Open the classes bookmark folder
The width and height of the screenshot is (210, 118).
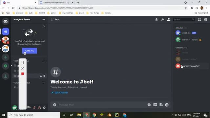[x=106, y=13]
